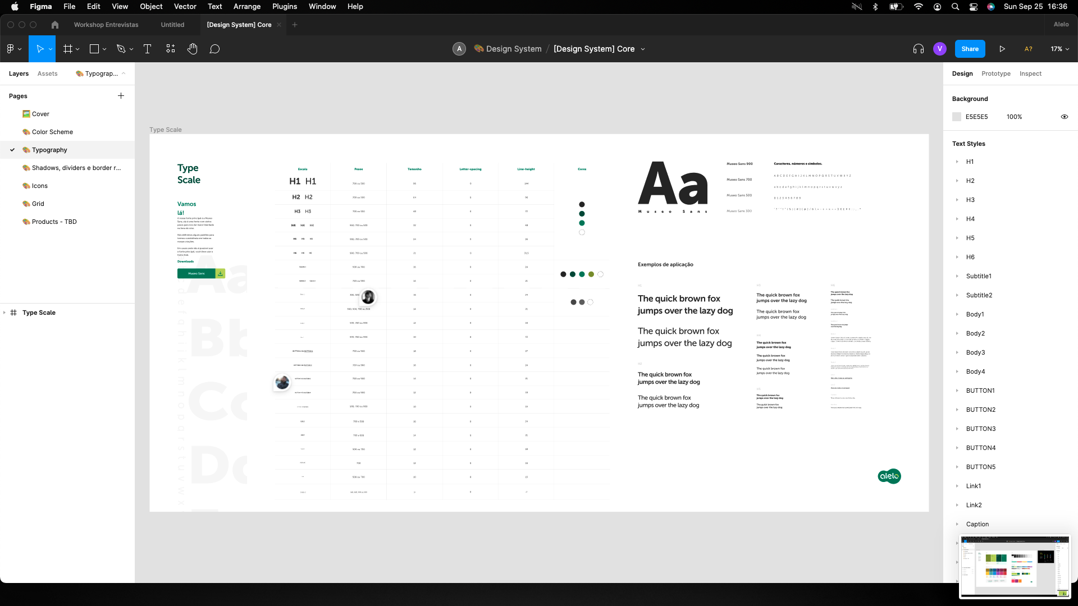Open the Assets panel tab
1078x606 pixels.
47,74
